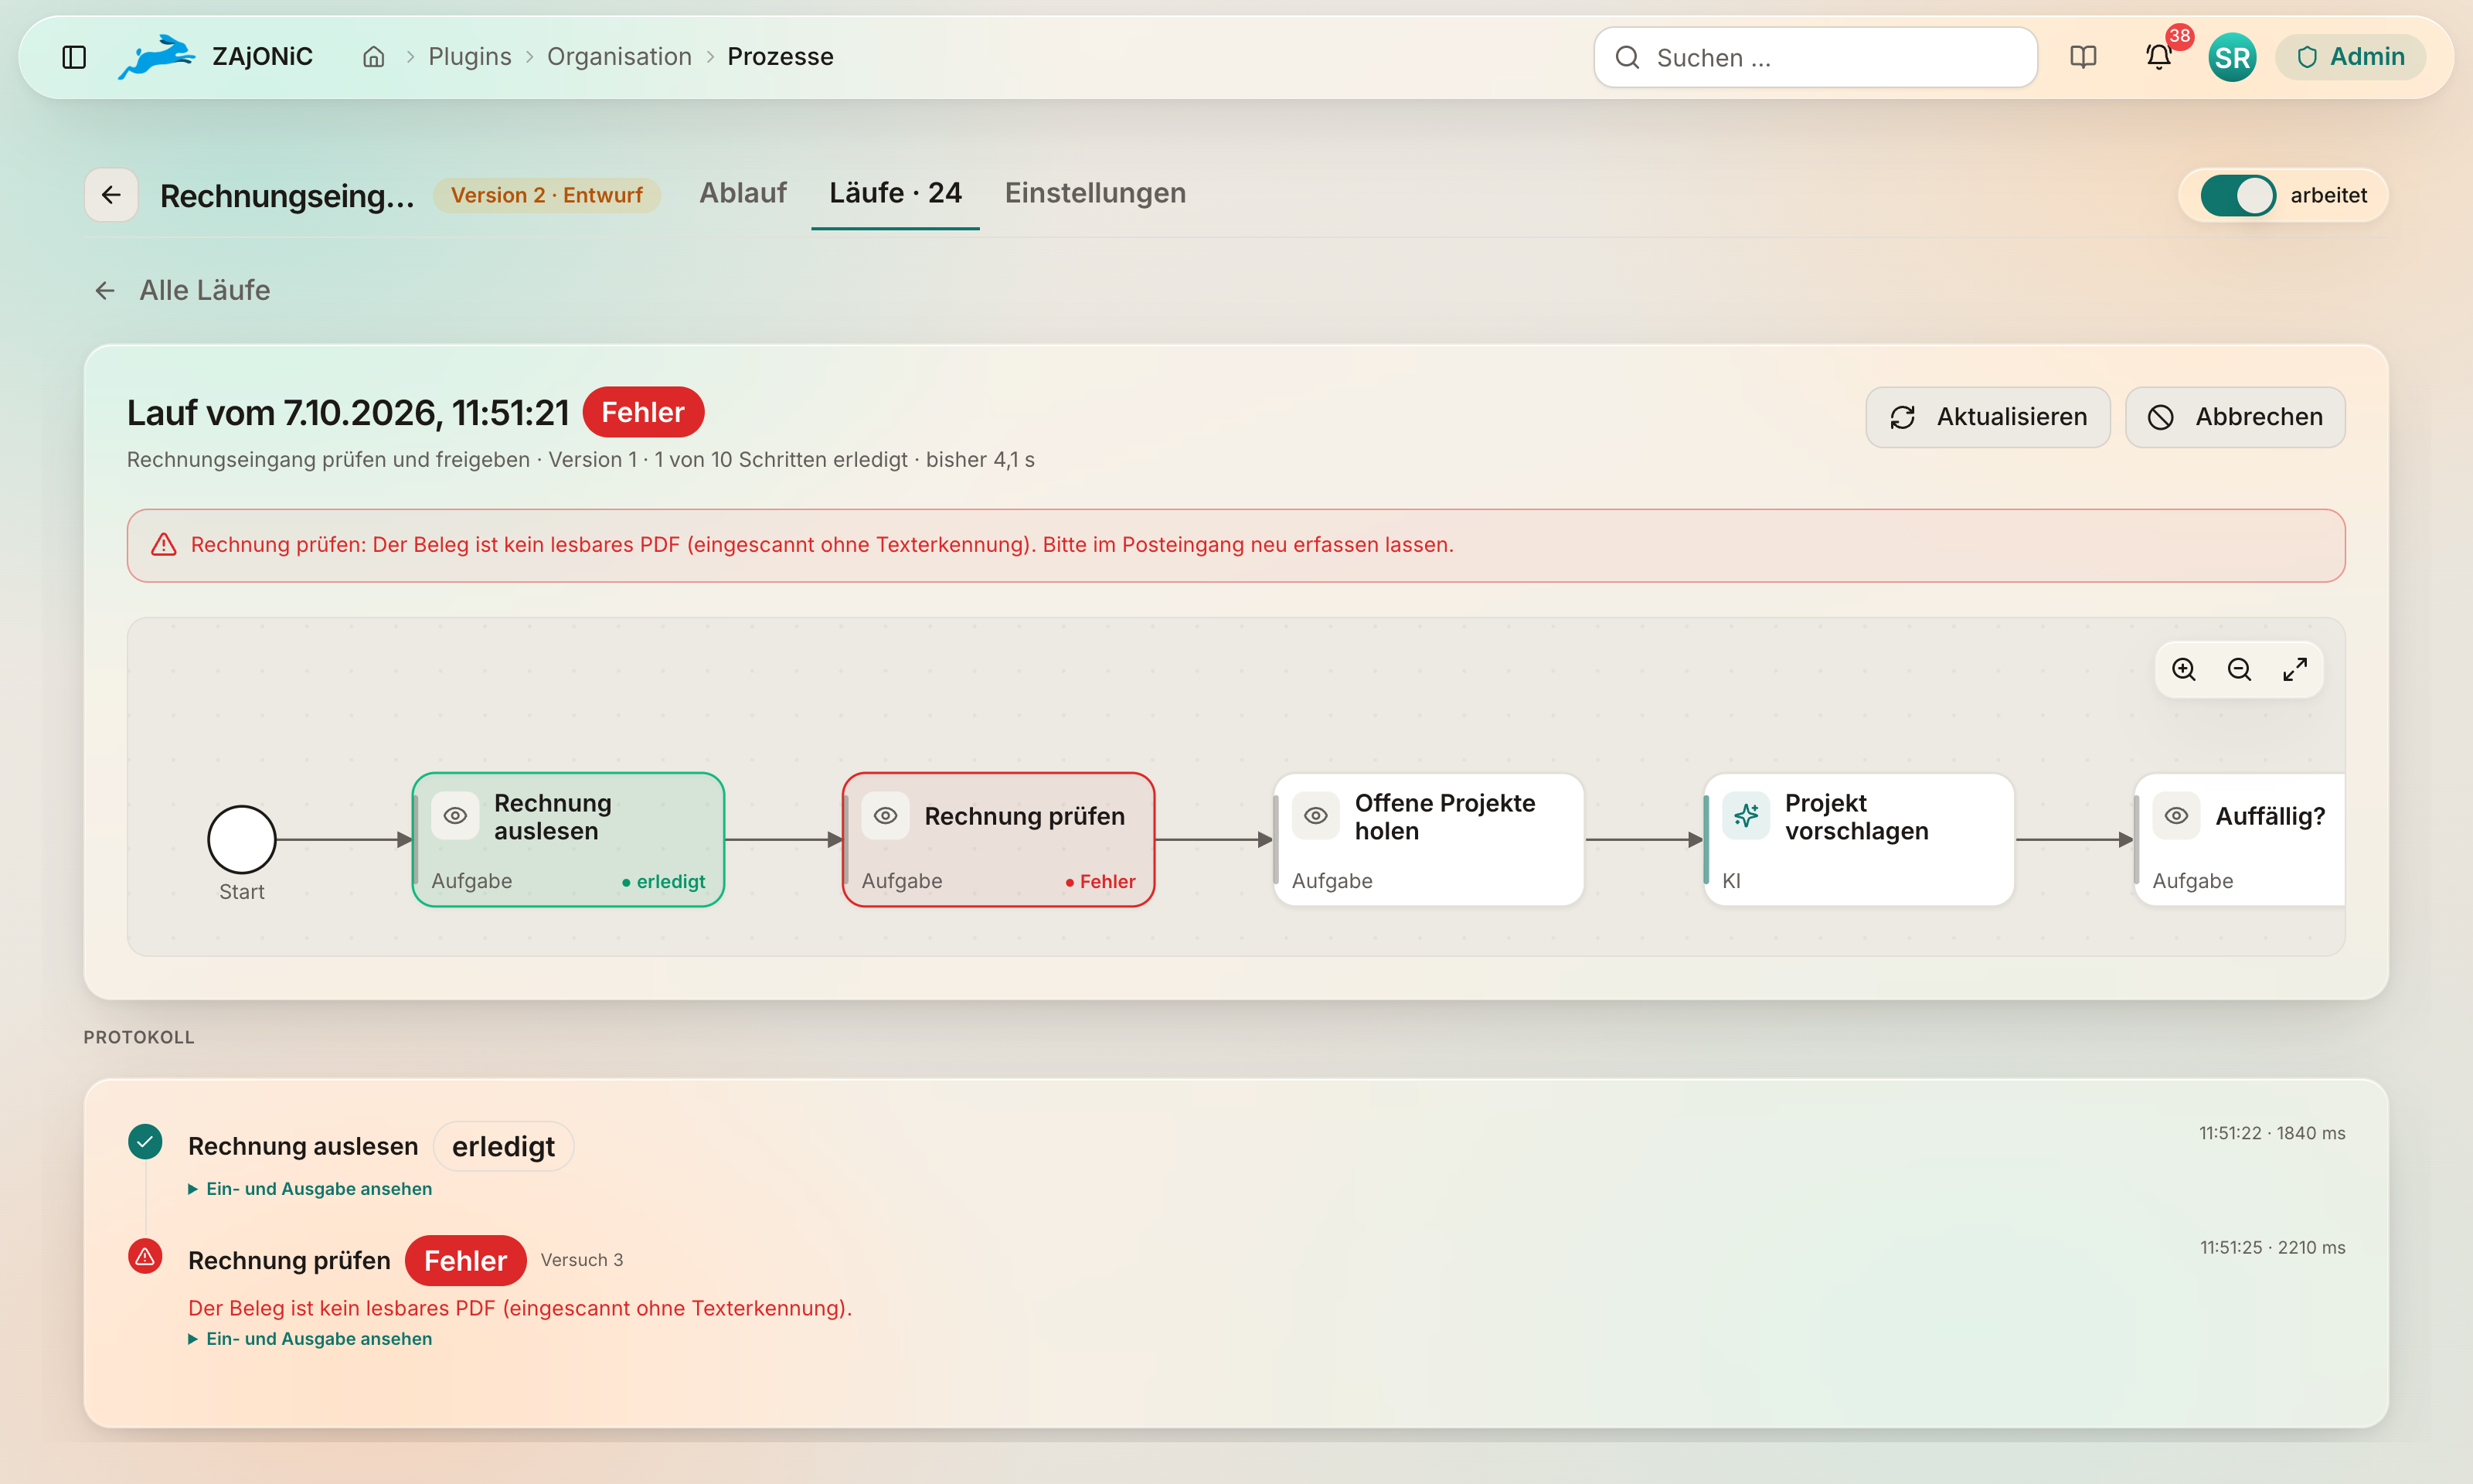Open the Admin role badge
Image resolution: width=2473 pixels, height=1484 pixels.
2350,57
